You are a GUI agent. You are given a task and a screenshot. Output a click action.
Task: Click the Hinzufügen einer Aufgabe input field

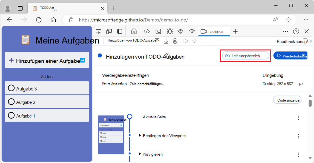(x=47, y=60)
